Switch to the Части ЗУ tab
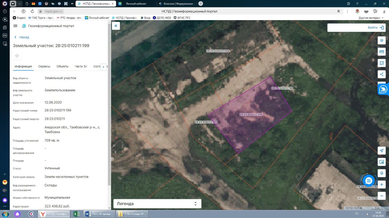Viewport: 389px width, 218px height. click(x=81, y=67)
